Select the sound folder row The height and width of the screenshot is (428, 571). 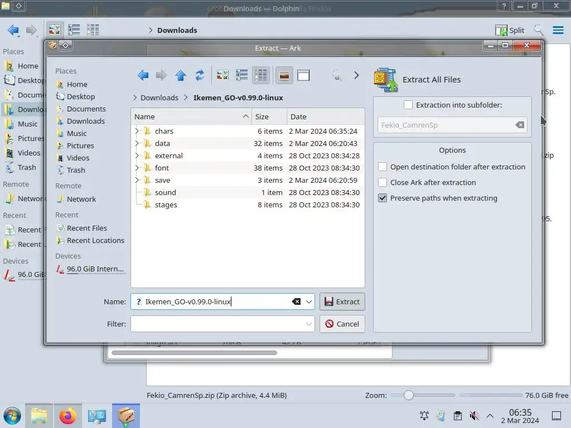[248, 192]
